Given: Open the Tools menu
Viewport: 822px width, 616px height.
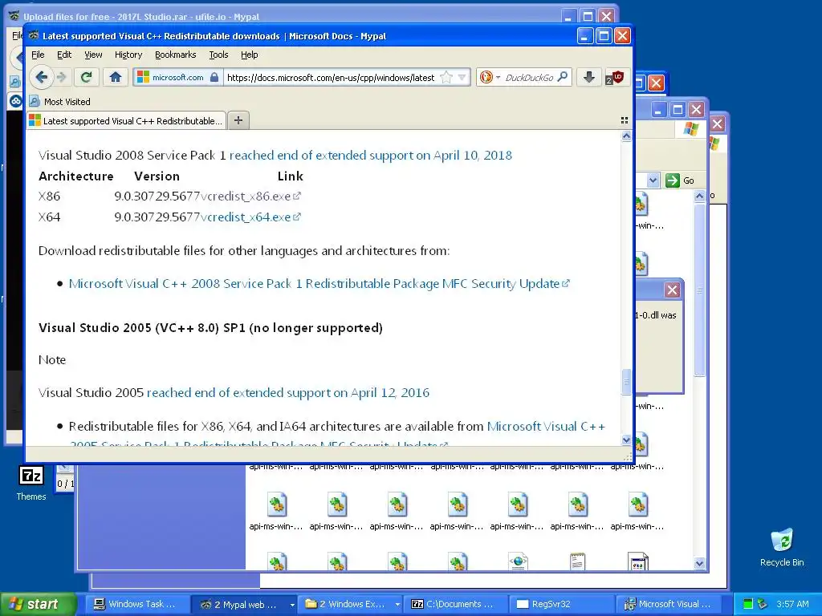Looking at the screenshot, I should [x=218, y=55].
